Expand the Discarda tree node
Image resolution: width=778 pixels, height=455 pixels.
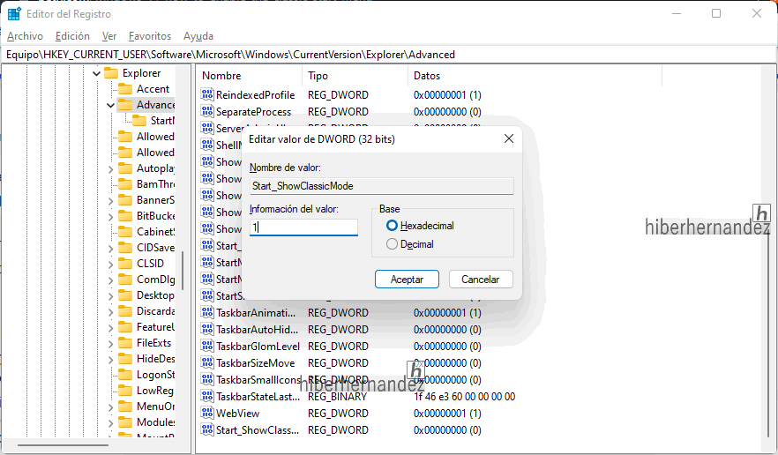[110, 312]
